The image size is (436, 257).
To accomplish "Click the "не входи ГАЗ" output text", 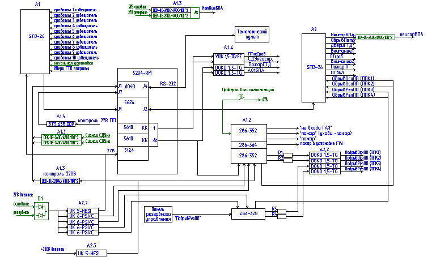I will click(x=316, y=128).
